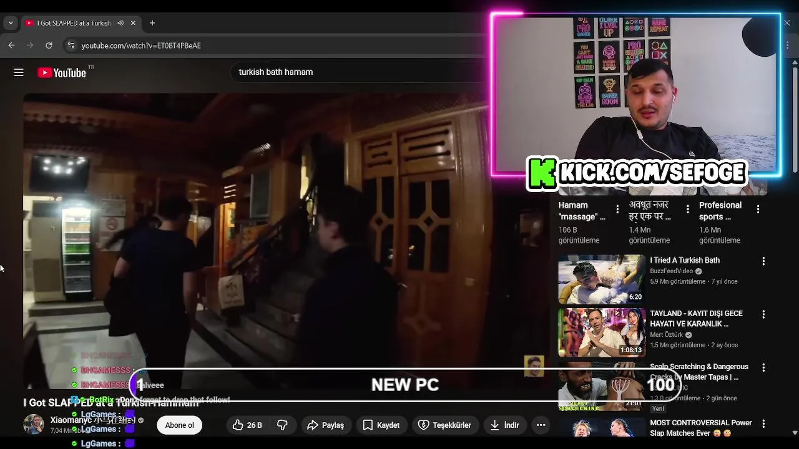
Task: Open MOST CONTROVERSIAL Power Slap thumbnail
Action: coord(602,427)
